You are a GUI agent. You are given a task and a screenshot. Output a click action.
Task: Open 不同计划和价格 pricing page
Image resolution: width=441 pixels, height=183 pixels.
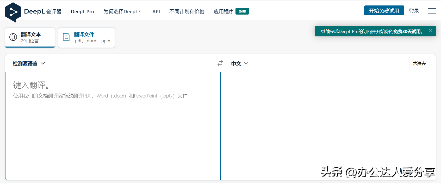click(187, 12)
